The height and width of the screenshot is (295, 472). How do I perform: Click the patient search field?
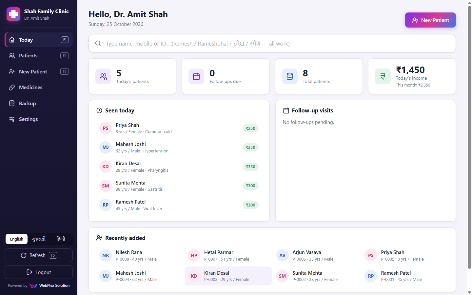272,43
